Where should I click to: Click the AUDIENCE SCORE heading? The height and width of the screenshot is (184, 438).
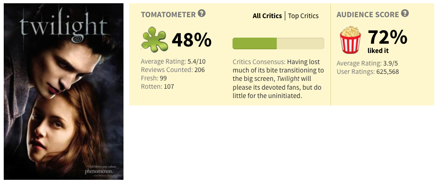368,15
